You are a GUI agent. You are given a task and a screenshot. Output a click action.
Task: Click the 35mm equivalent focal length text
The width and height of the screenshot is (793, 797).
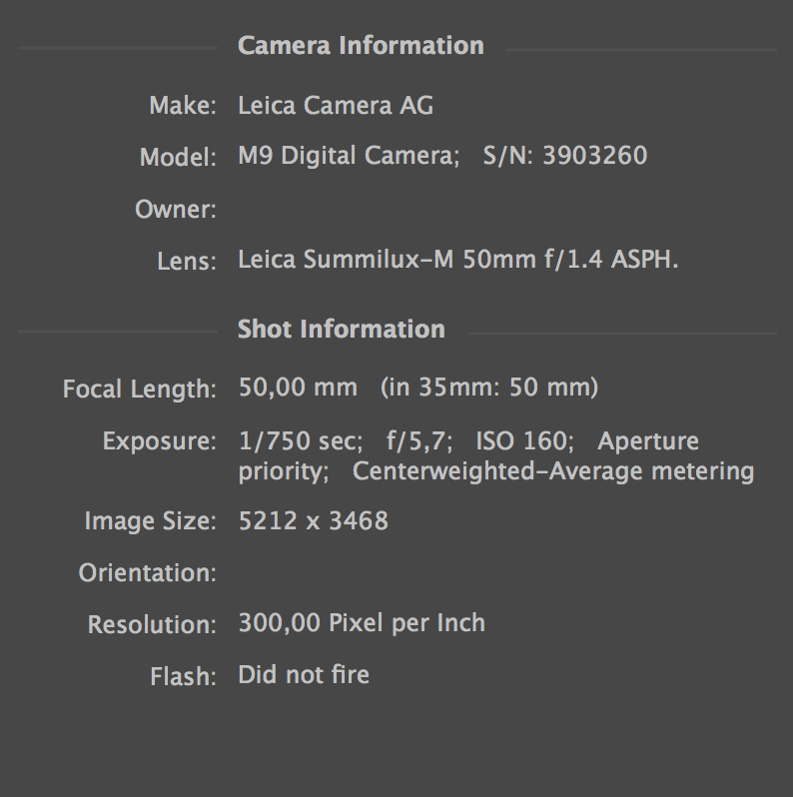pos(489,388)
